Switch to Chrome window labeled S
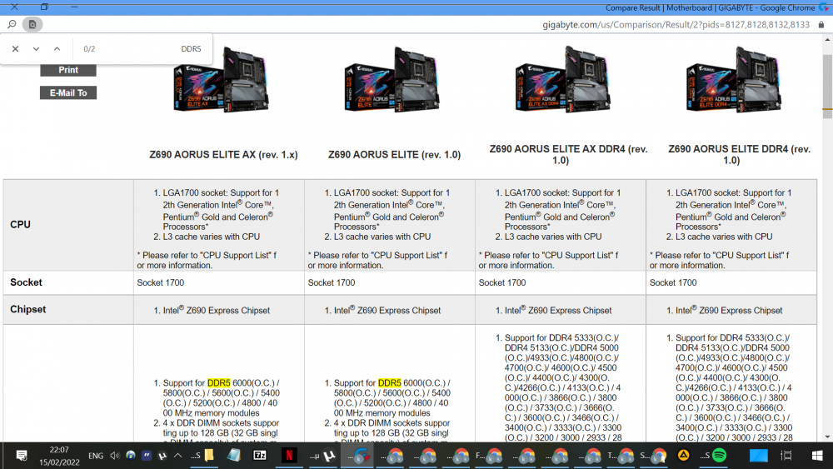The width and height of the screenshot is (833, 469). coord(653,455)
